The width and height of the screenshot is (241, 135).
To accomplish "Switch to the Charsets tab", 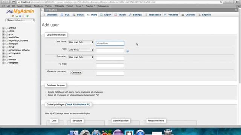I will [188, 15].
